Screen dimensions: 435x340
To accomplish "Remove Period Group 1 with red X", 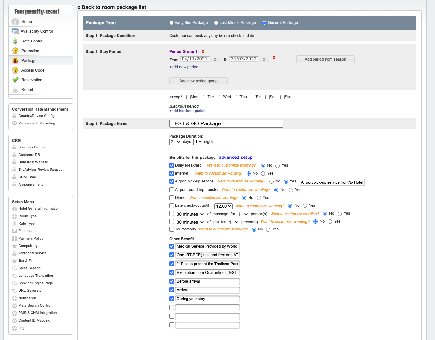I will [x=203, y=52].
